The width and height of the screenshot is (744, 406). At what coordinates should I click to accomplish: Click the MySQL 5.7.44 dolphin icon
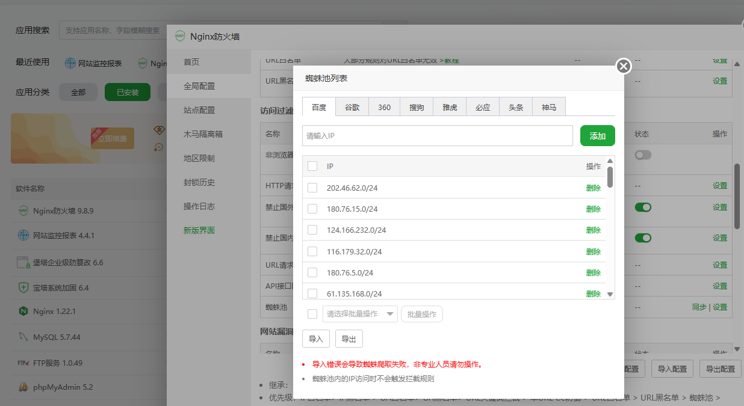pos(23,337)
